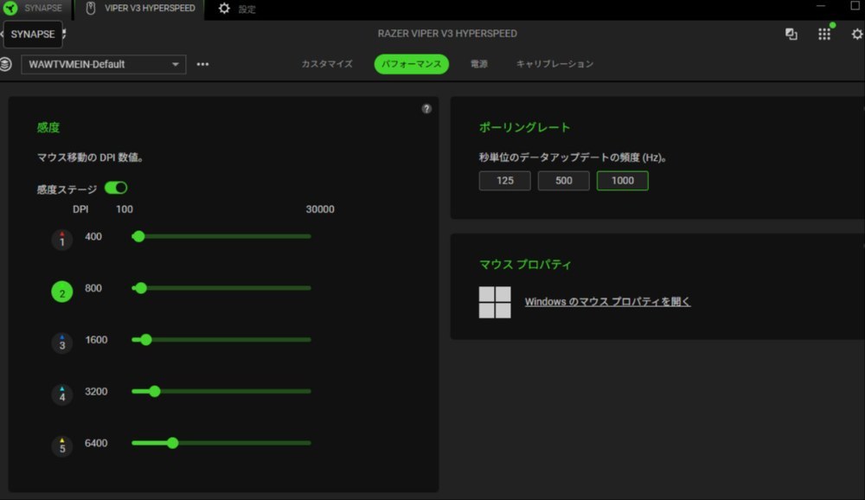Select DPI stage 5 indicator
This screenshot has width=865, height=500.
pos(61,446)
